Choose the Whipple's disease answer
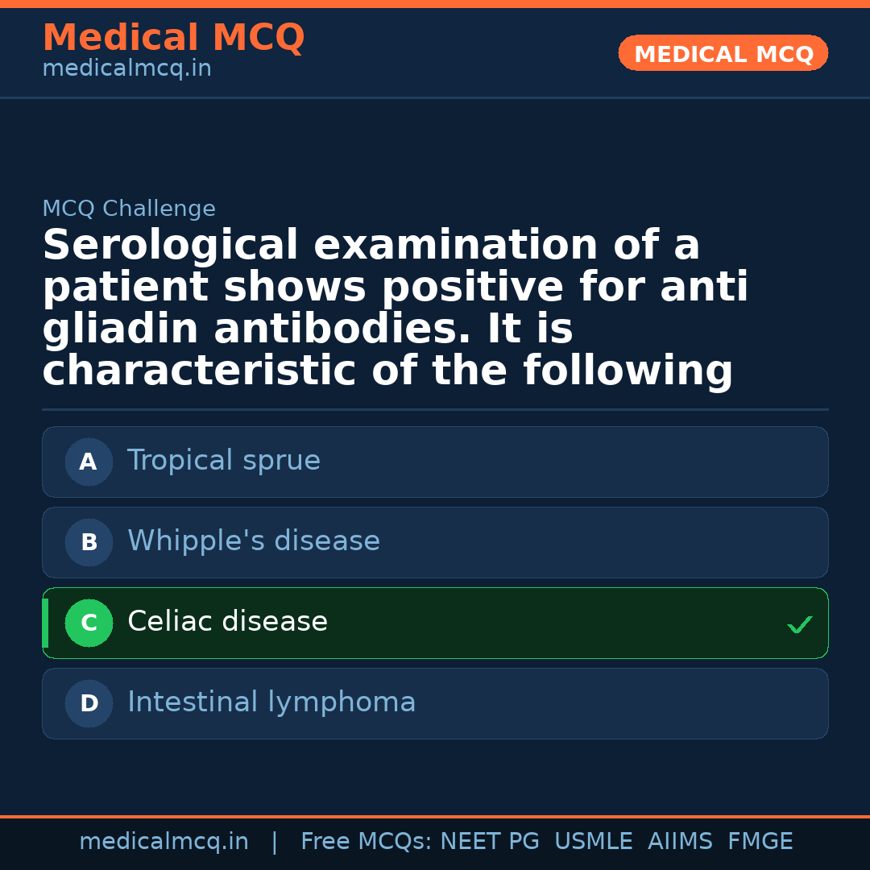 coord(254,541)
